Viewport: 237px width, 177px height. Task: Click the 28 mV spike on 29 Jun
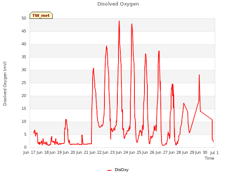coord(199,75)
